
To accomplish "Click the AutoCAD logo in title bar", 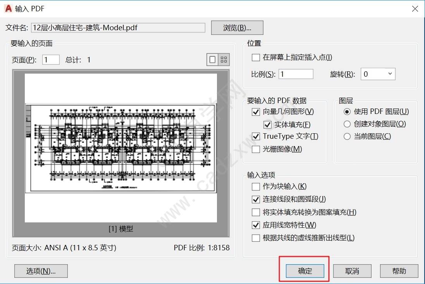I will [9, 9].
